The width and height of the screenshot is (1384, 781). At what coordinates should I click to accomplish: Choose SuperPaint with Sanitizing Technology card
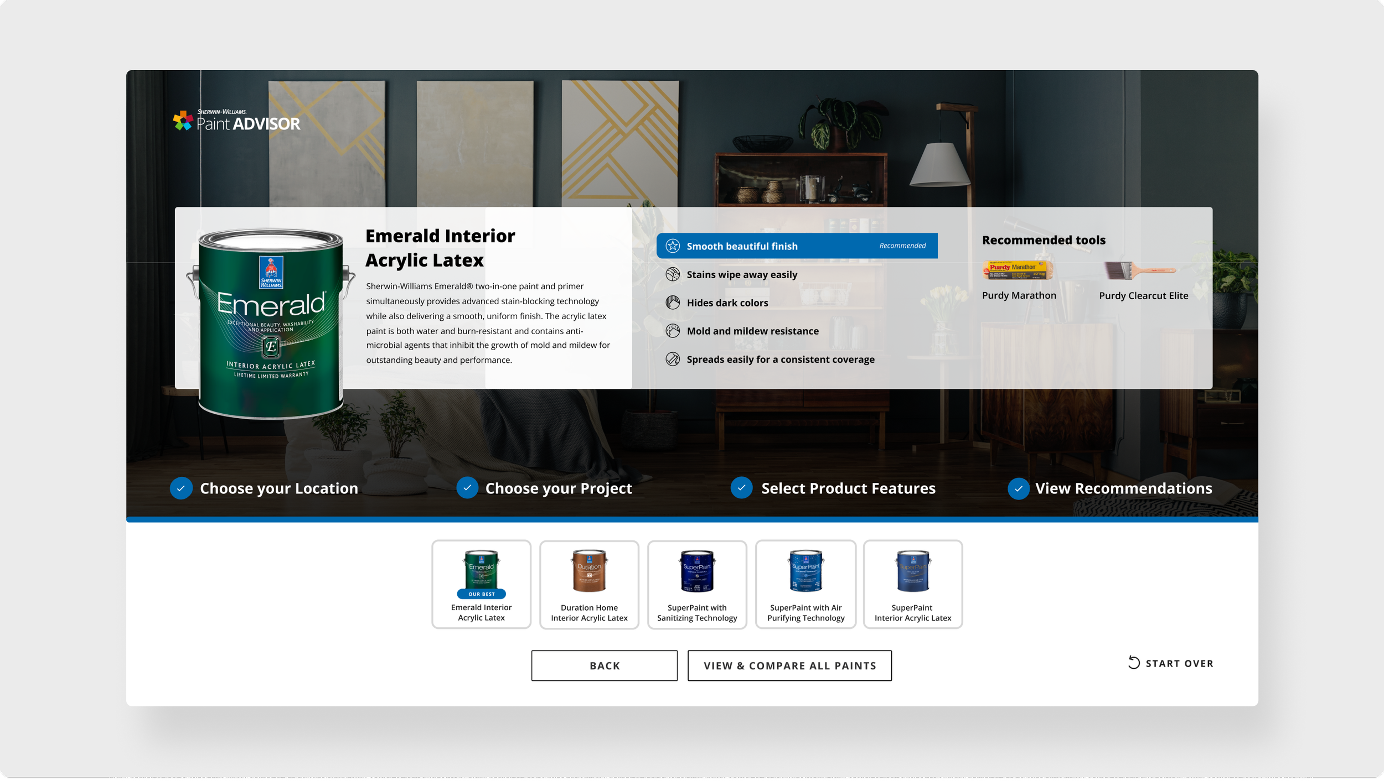coord(697,585)
